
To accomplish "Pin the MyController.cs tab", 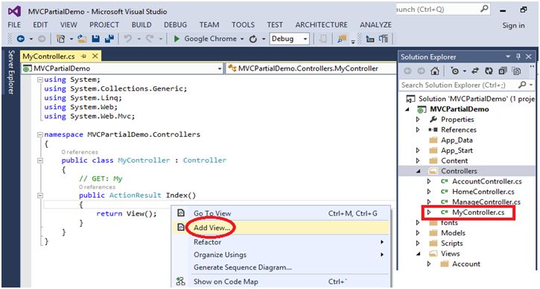I will [83, 56].
